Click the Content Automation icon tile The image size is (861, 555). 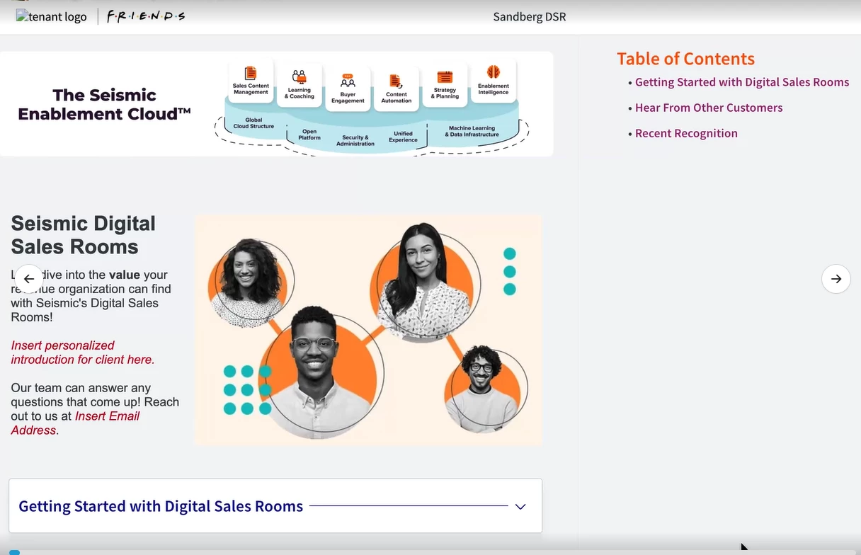pos(397,89)
